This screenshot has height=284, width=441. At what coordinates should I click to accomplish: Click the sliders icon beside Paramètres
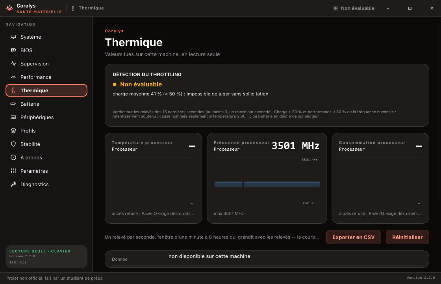[x=13, y=171]
